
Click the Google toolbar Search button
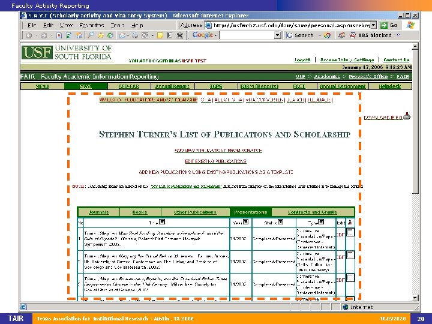(300, 35)
